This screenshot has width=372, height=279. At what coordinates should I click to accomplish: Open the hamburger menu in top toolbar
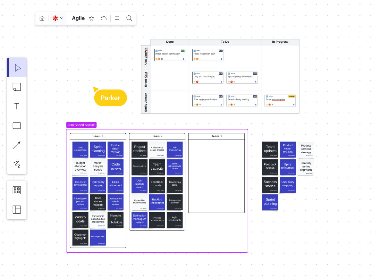click(117, 18)
